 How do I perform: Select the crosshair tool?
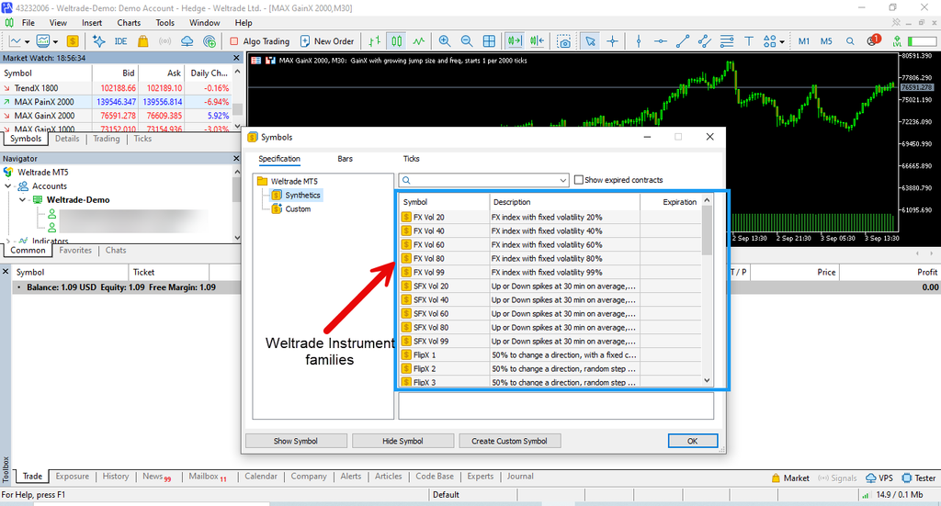(x=612, y=41)
